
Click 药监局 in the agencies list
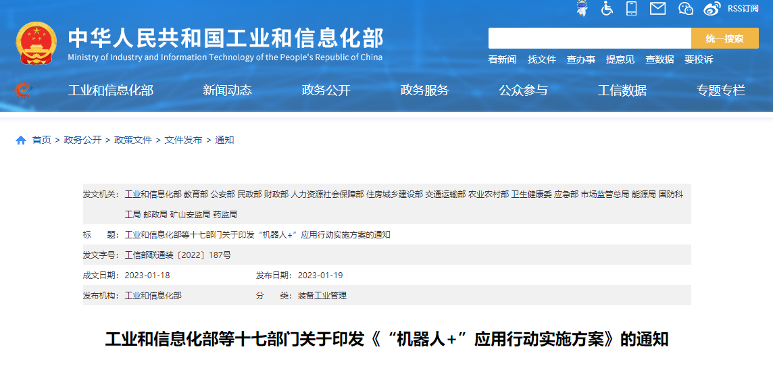(225, 215)
